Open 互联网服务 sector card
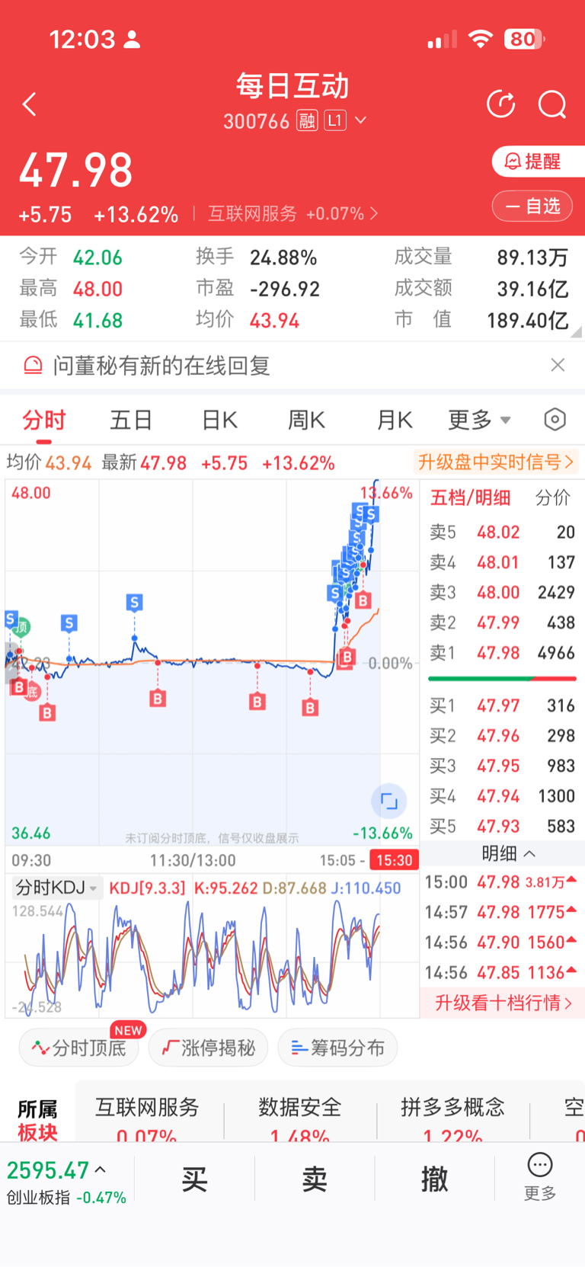Viewport: 585px width, 1267px height. 147,1120
